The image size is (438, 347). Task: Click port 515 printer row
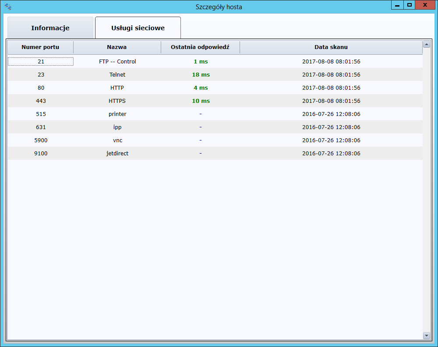(x=117, y=114)
